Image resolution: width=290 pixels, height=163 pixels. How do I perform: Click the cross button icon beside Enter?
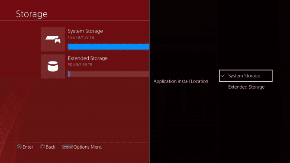coord(19,147)
